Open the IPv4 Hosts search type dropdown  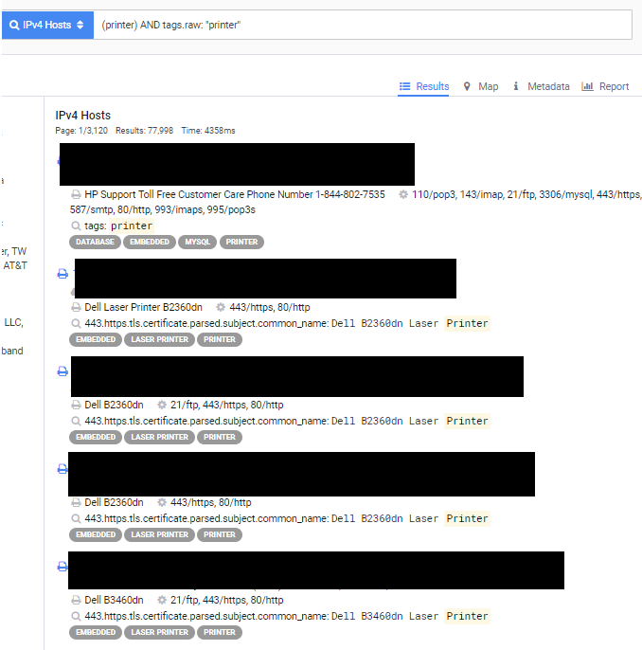(x=47, y=26)
